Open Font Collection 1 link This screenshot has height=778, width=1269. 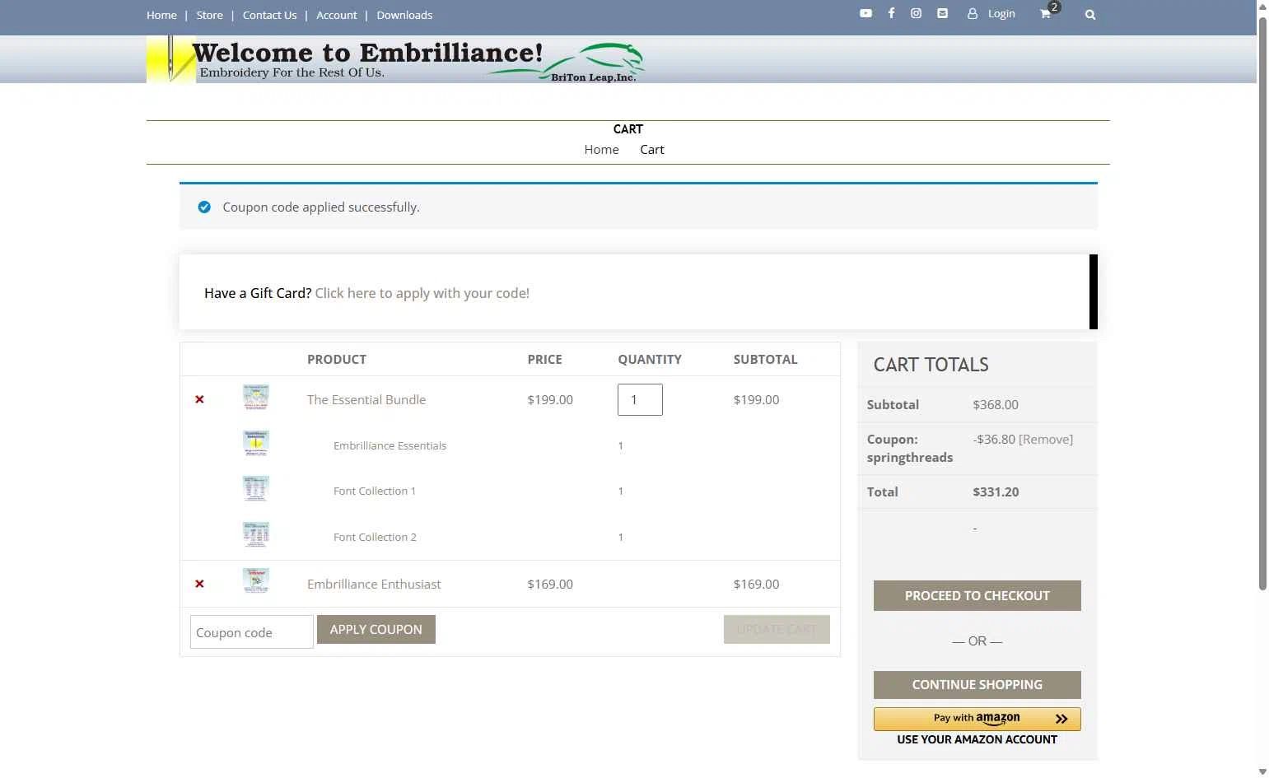pos(375,491)
